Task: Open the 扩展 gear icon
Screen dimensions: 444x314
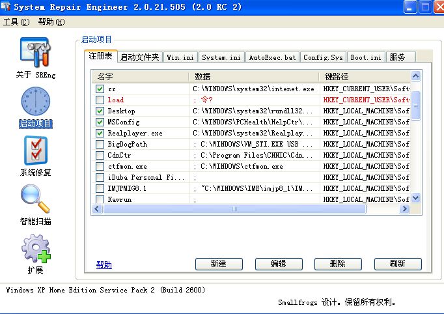Action: coord(36,248)
